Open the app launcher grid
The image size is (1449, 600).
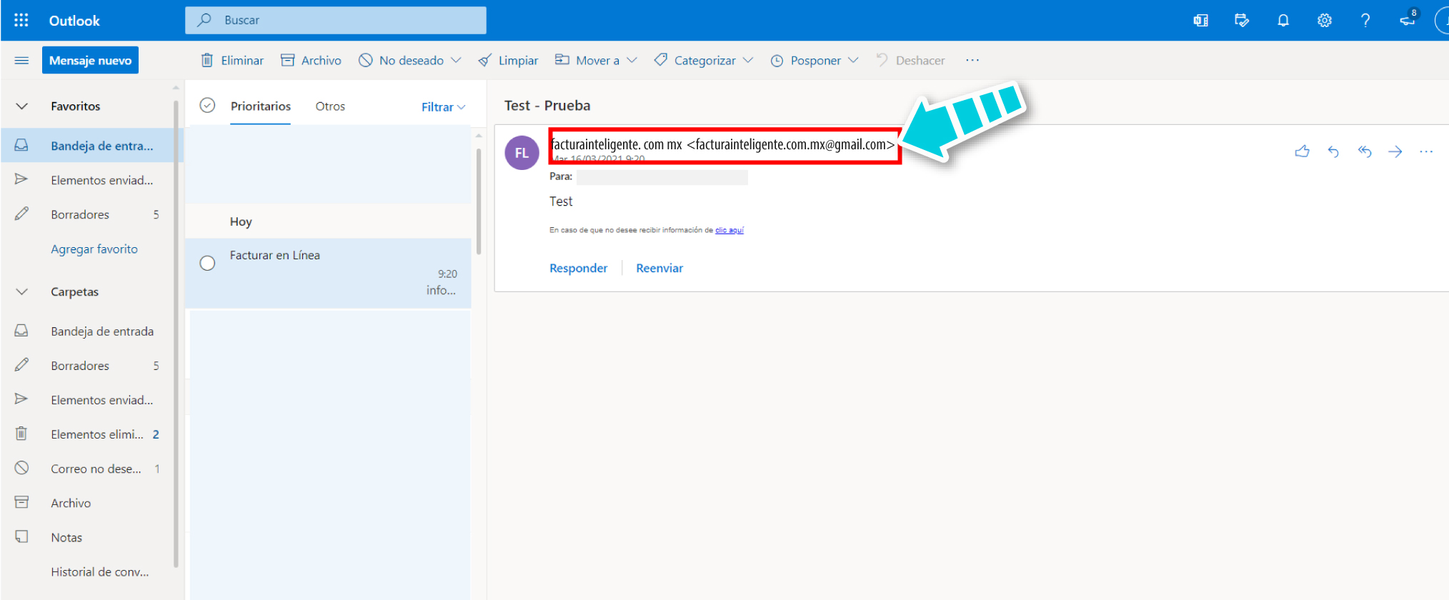(21, 20)
